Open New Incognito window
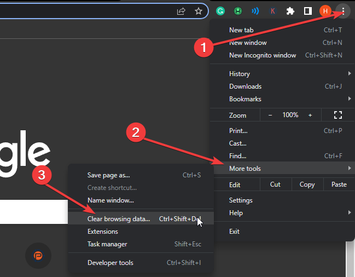355x277 pixels. click(x=263, y=55)
